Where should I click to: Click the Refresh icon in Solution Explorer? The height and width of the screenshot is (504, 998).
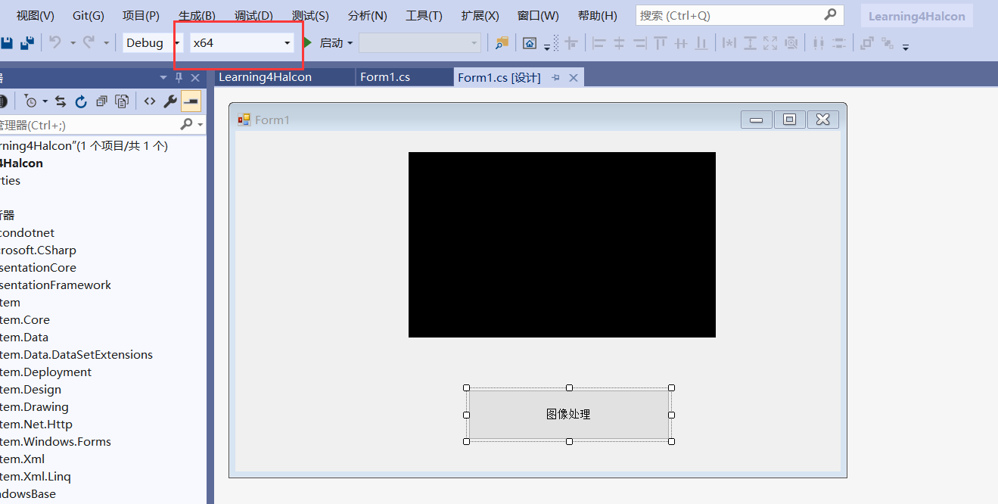pos(81,101)
